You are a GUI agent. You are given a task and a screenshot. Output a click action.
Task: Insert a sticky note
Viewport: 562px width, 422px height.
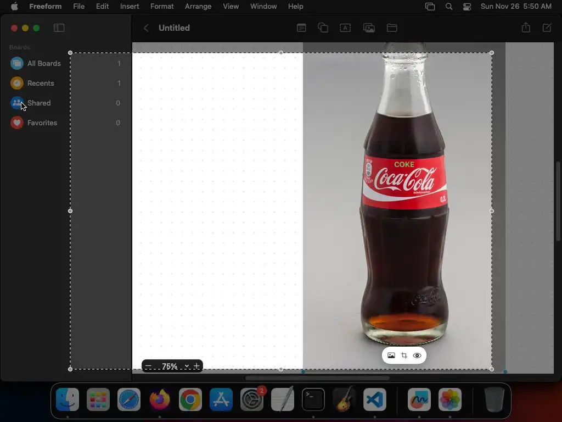pyautogui.click(x=301, y=28)
